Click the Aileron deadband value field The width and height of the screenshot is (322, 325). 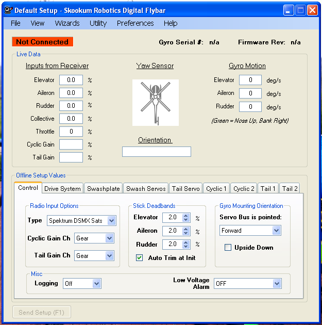click(173, 231)
